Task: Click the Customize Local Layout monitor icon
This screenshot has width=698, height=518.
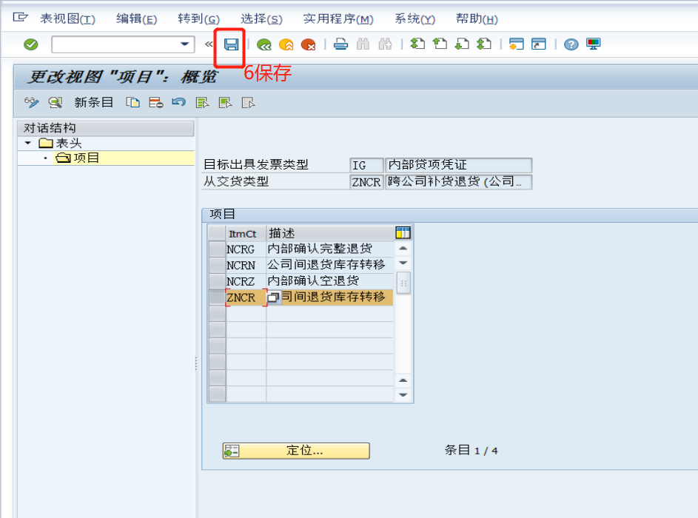Action: click(x=594, y=44)
